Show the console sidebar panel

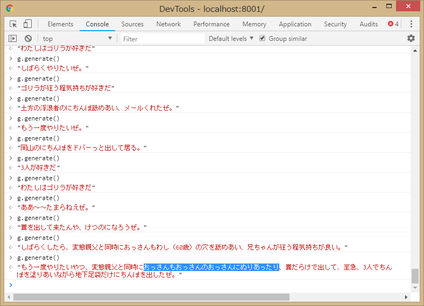click(x=13, y=39)
